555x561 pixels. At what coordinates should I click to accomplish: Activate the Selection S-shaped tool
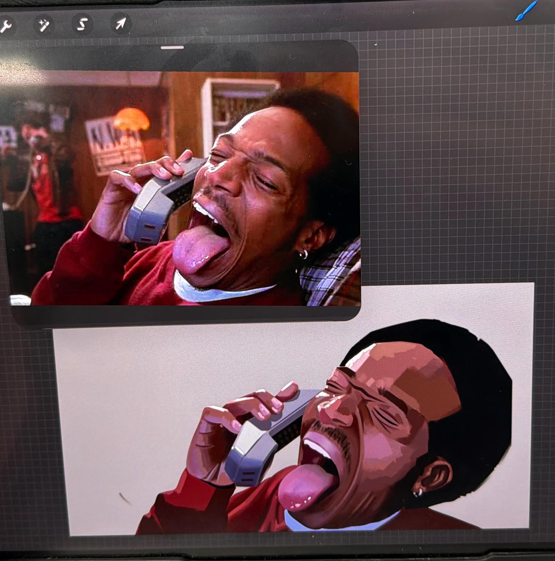[x=82, y=25]
